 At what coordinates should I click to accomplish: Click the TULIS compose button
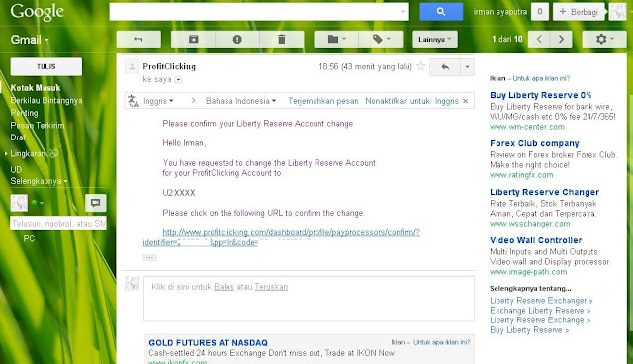click(46, 66)
